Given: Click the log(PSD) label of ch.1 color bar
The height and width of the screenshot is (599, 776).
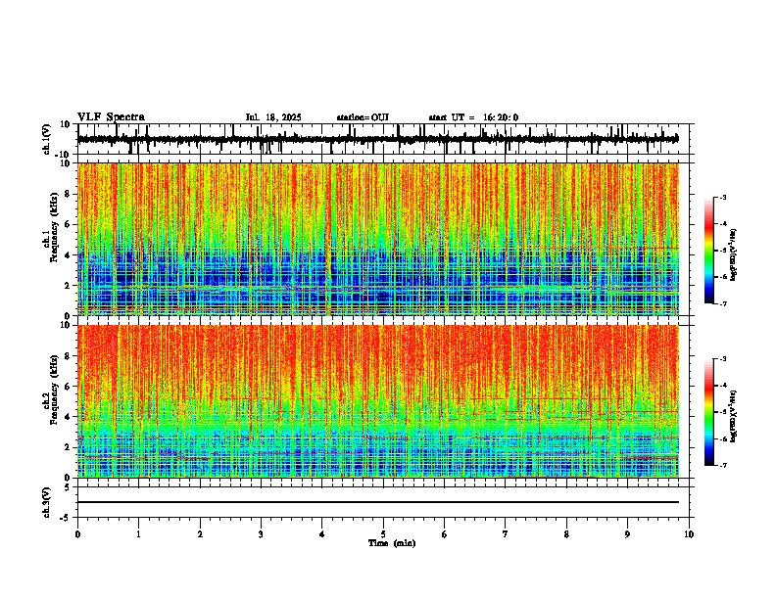Looking at the screenshot, I should coord(733,254).
